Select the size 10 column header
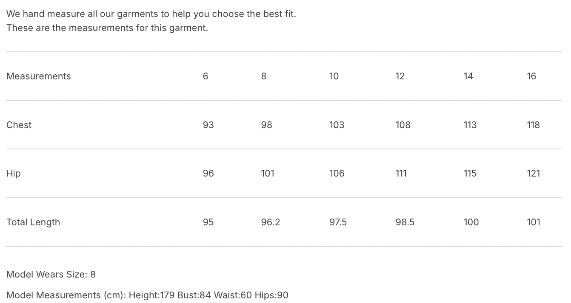The image size is (571, 303). (x=334, y=76)
